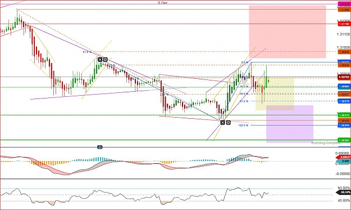Delete the upper chart pattern via its X icon
The width and height of the screenshot is (351, 210).
[100, 60]
